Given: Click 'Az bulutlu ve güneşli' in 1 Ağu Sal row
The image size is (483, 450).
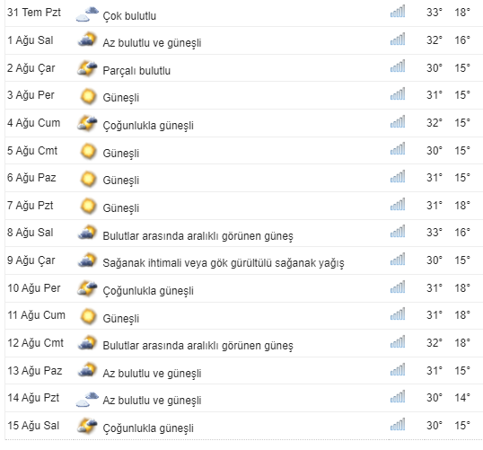Looking at the screenshot, I should [152, 43].
